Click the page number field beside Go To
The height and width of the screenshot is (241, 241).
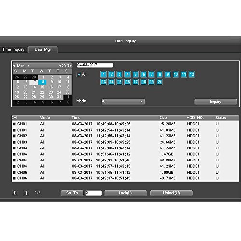click(94, 193)
